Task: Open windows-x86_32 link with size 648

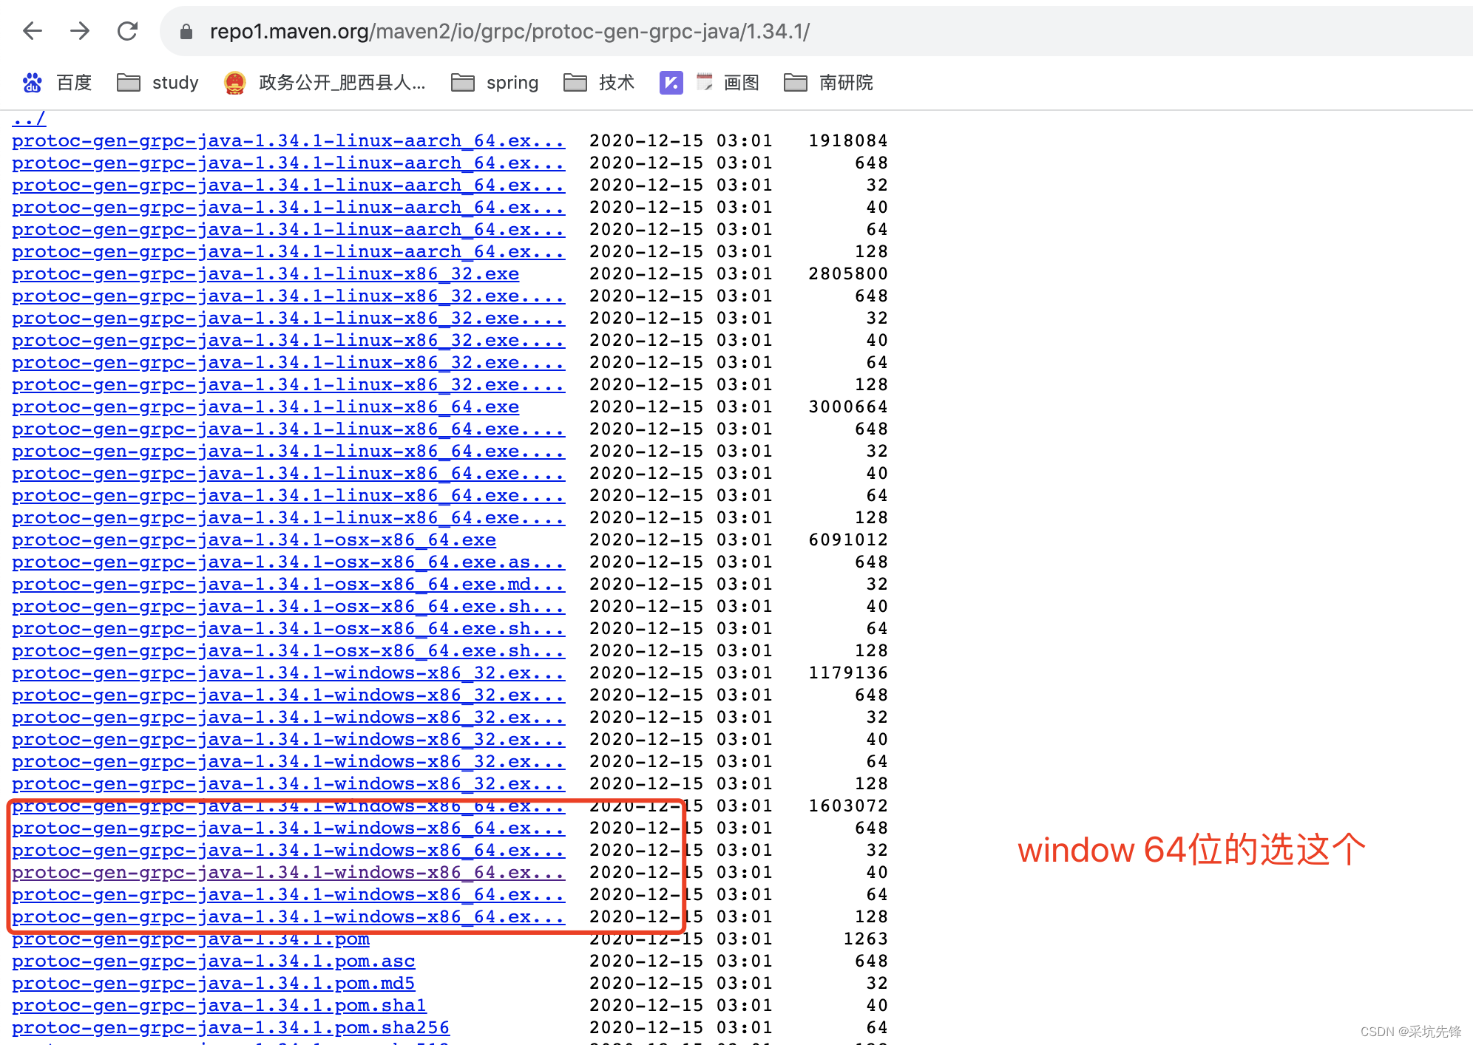Action: click(x=288, y=695)
